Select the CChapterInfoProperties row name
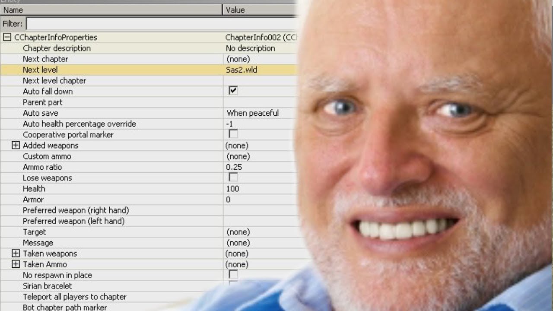Viewport: 553px width, 311px height. point(56,38)
